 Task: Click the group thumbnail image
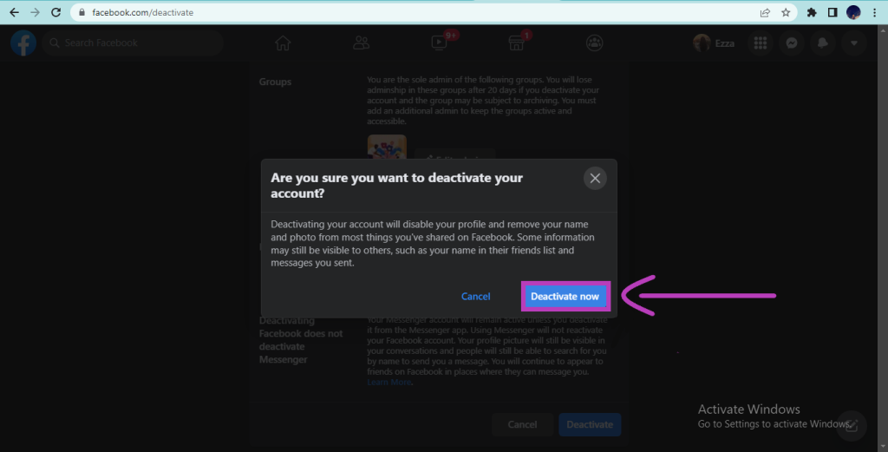click(x=387, y=147)
